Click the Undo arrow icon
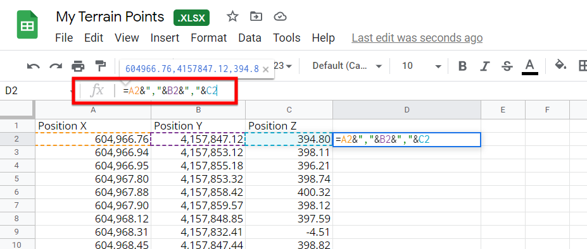 pyautogui.click(x=34, y=66)
